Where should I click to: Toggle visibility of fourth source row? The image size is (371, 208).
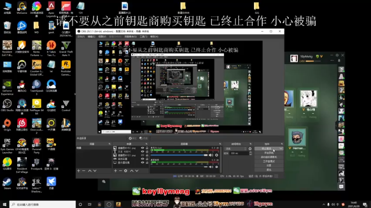[143, 159]
